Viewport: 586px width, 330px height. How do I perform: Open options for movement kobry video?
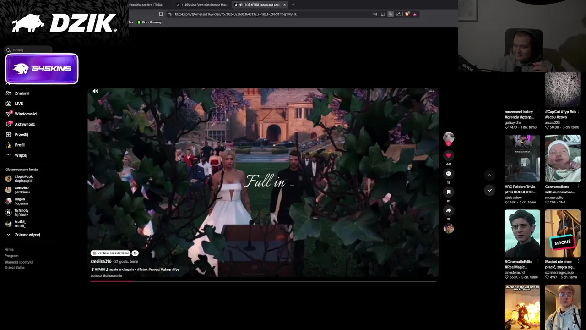tap(538, 111)
